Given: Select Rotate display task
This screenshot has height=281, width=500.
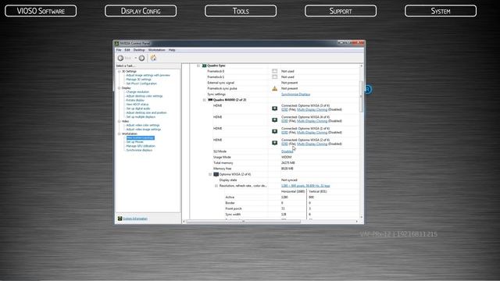Looking at the screenshot, I should coord(135,100).
